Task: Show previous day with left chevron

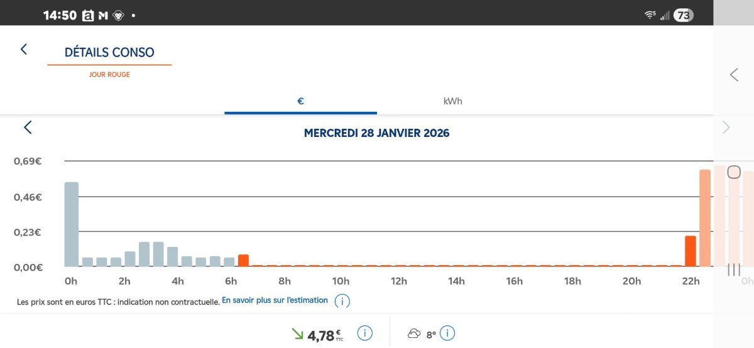Action: point(28,128)
